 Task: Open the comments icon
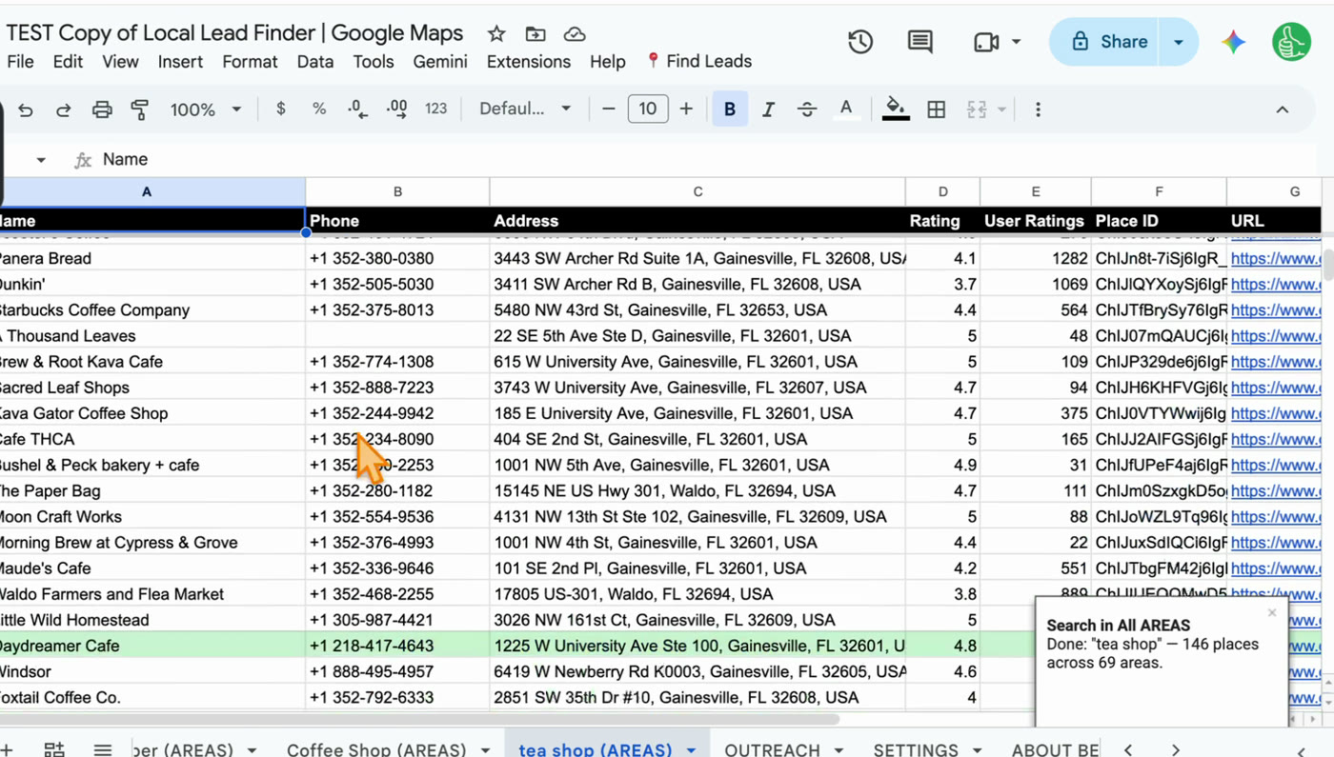(920, 42)
